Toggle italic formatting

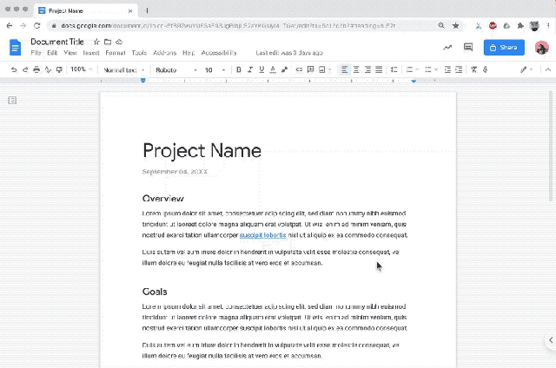[x=250, y=69]
